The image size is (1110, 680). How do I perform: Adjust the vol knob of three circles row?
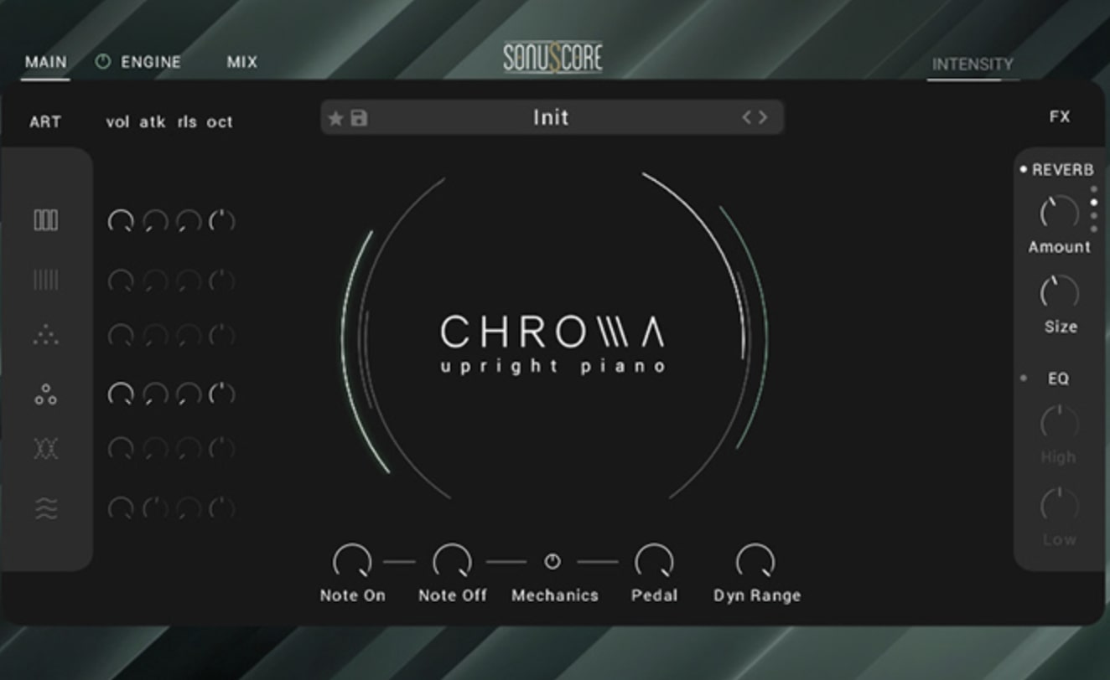point(121,394)
